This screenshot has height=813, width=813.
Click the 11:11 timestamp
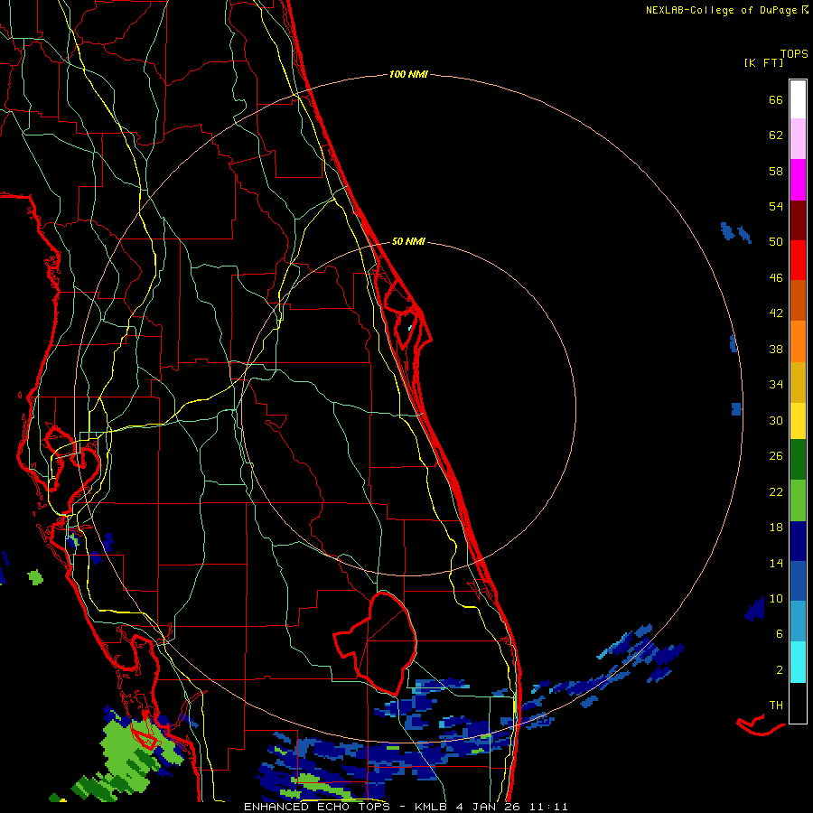coord(549,807)
